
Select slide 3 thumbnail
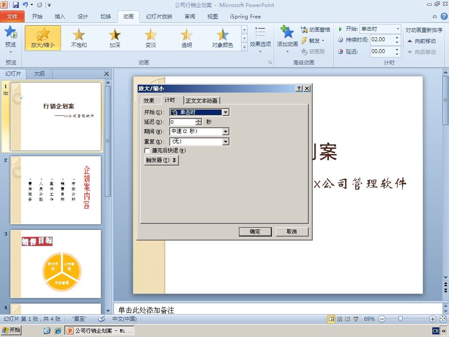pyautogui.click(x=56, y=264)
